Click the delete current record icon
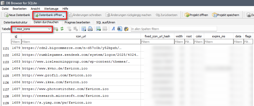 click(x=105, y=29)
